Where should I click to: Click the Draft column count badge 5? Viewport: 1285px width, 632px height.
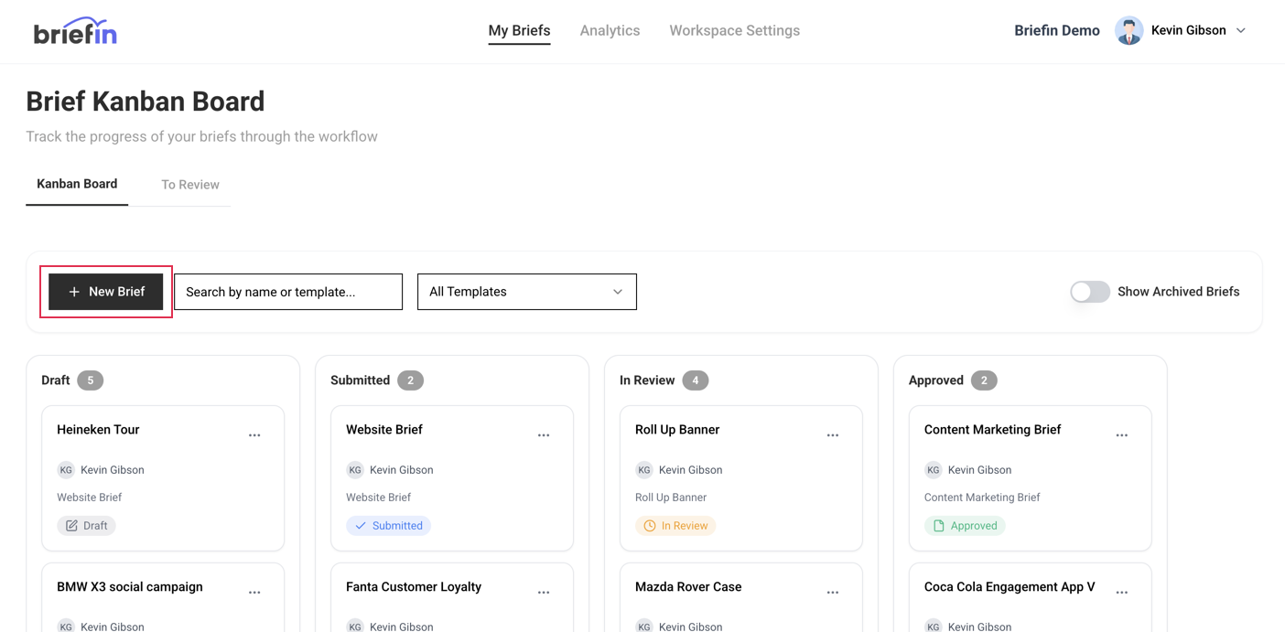pos(91,380)
